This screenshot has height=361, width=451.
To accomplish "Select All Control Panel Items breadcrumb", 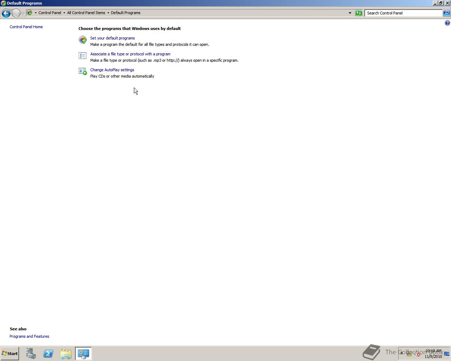I will [x=86, y=13].
